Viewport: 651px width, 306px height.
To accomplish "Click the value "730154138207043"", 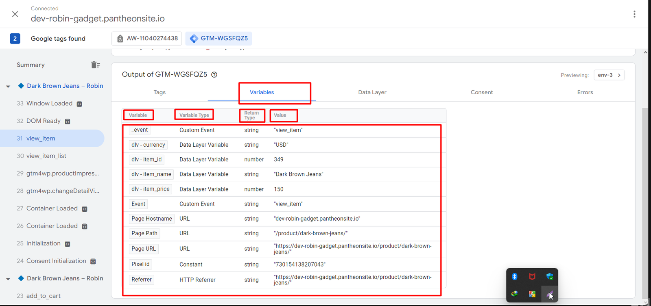I will tap(299, 265).
